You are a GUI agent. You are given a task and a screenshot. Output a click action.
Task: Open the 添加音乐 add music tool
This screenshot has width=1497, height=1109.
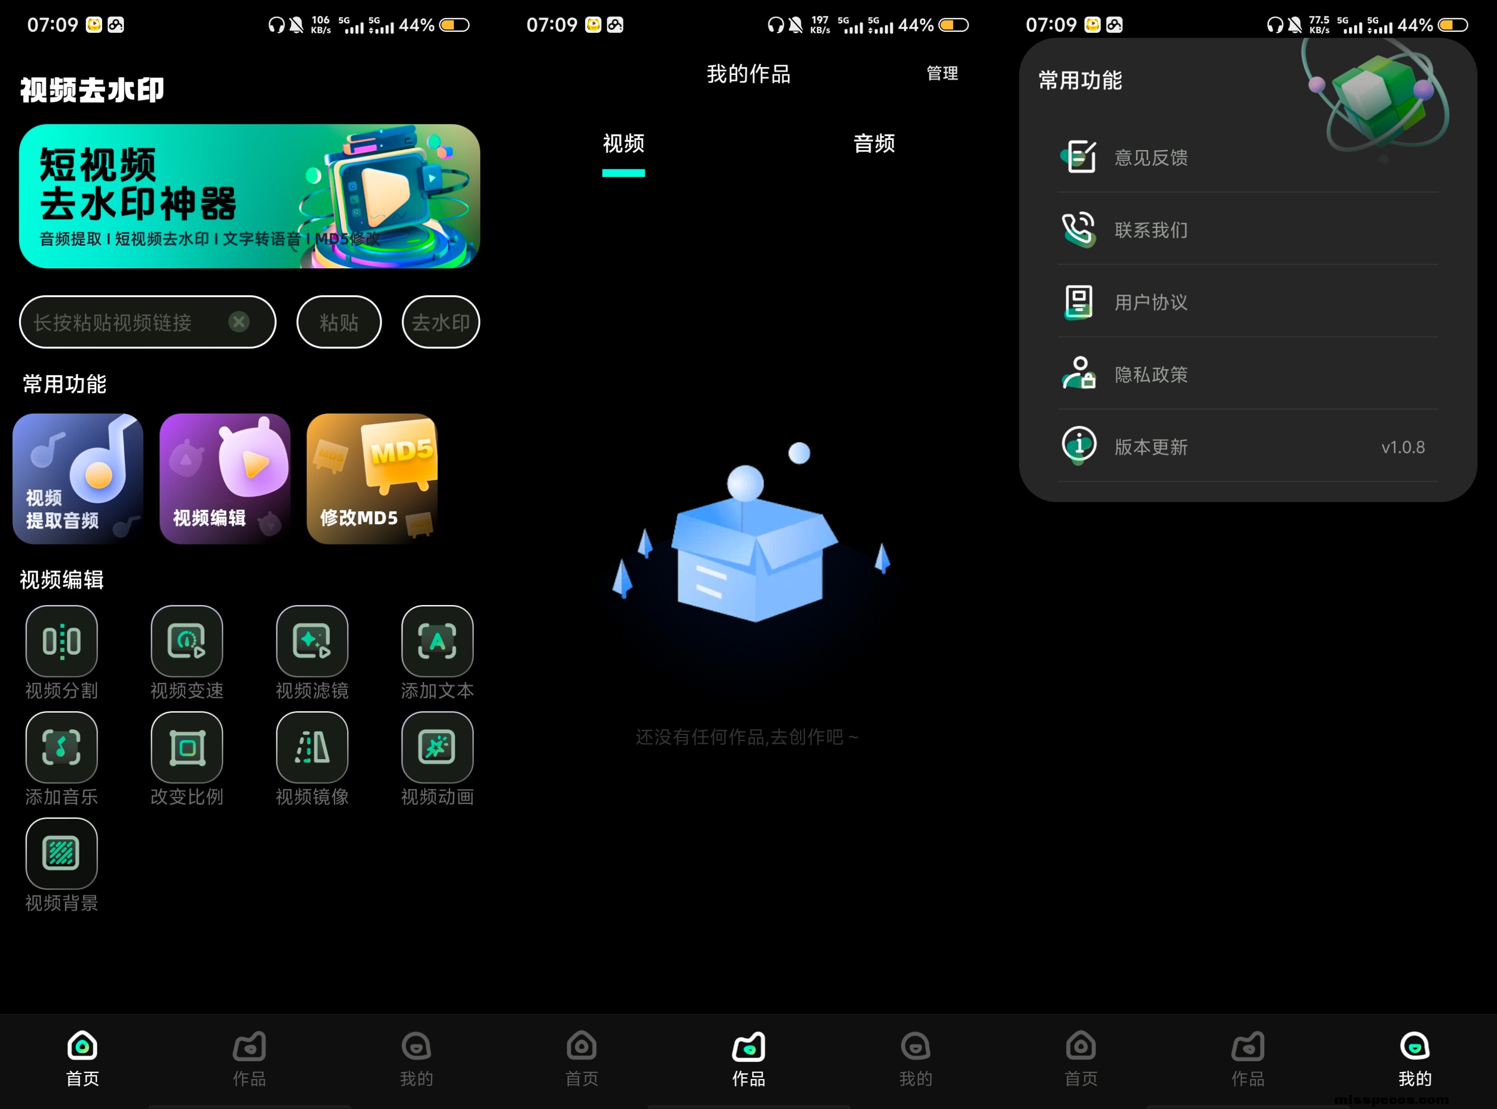61,747
